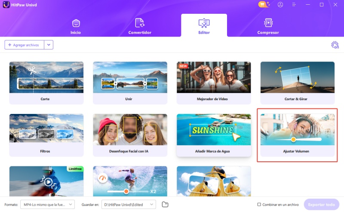Open the surfer speed X2 card

(130, 181)
